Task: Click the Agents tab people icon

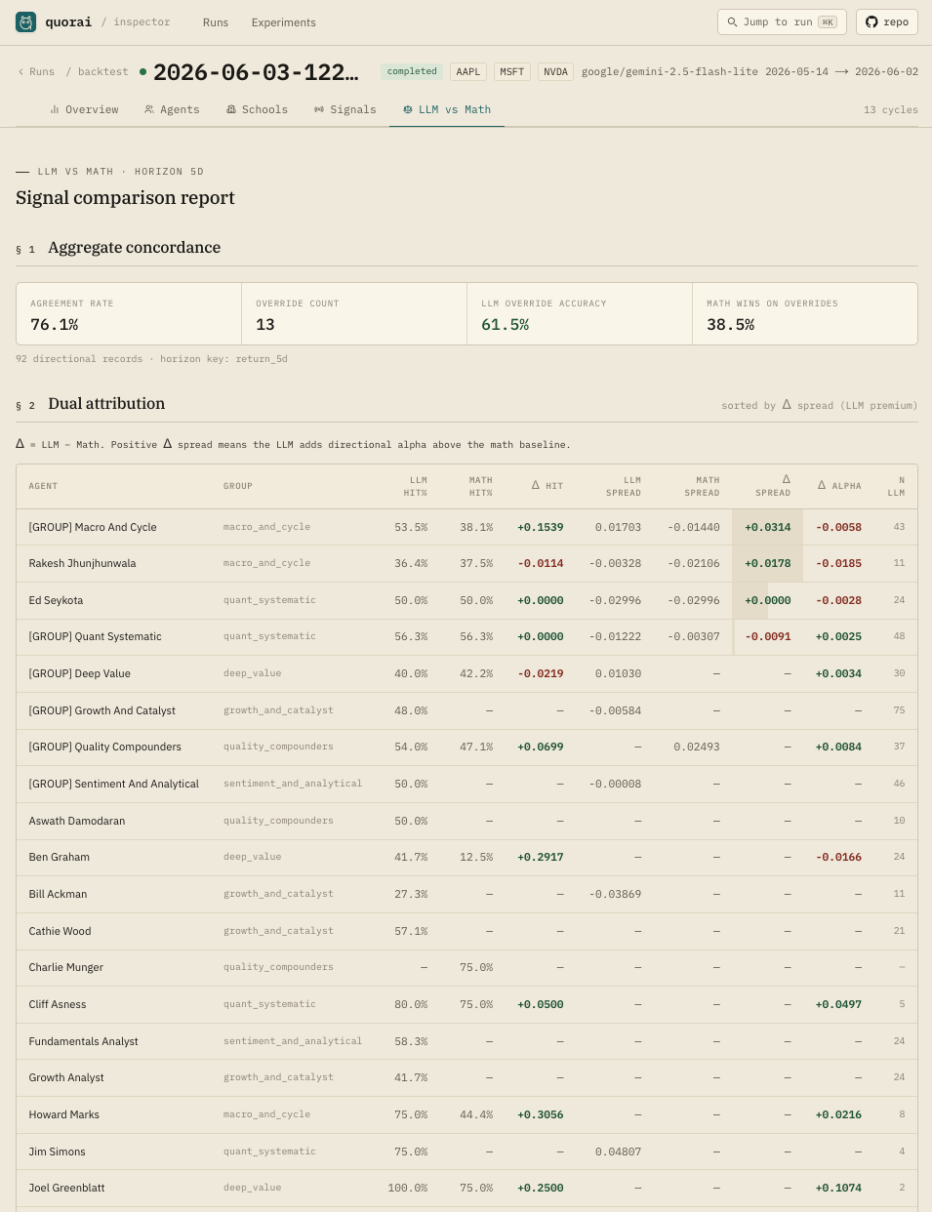Action: 149,109
